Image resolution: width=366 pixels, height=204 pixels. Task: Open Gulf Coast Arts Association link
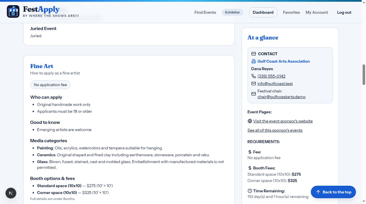(x=284, y=61)
